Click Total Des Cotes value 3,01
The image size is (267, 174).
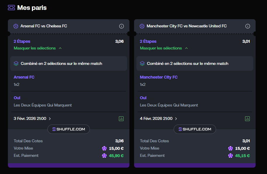coord(246,141)
